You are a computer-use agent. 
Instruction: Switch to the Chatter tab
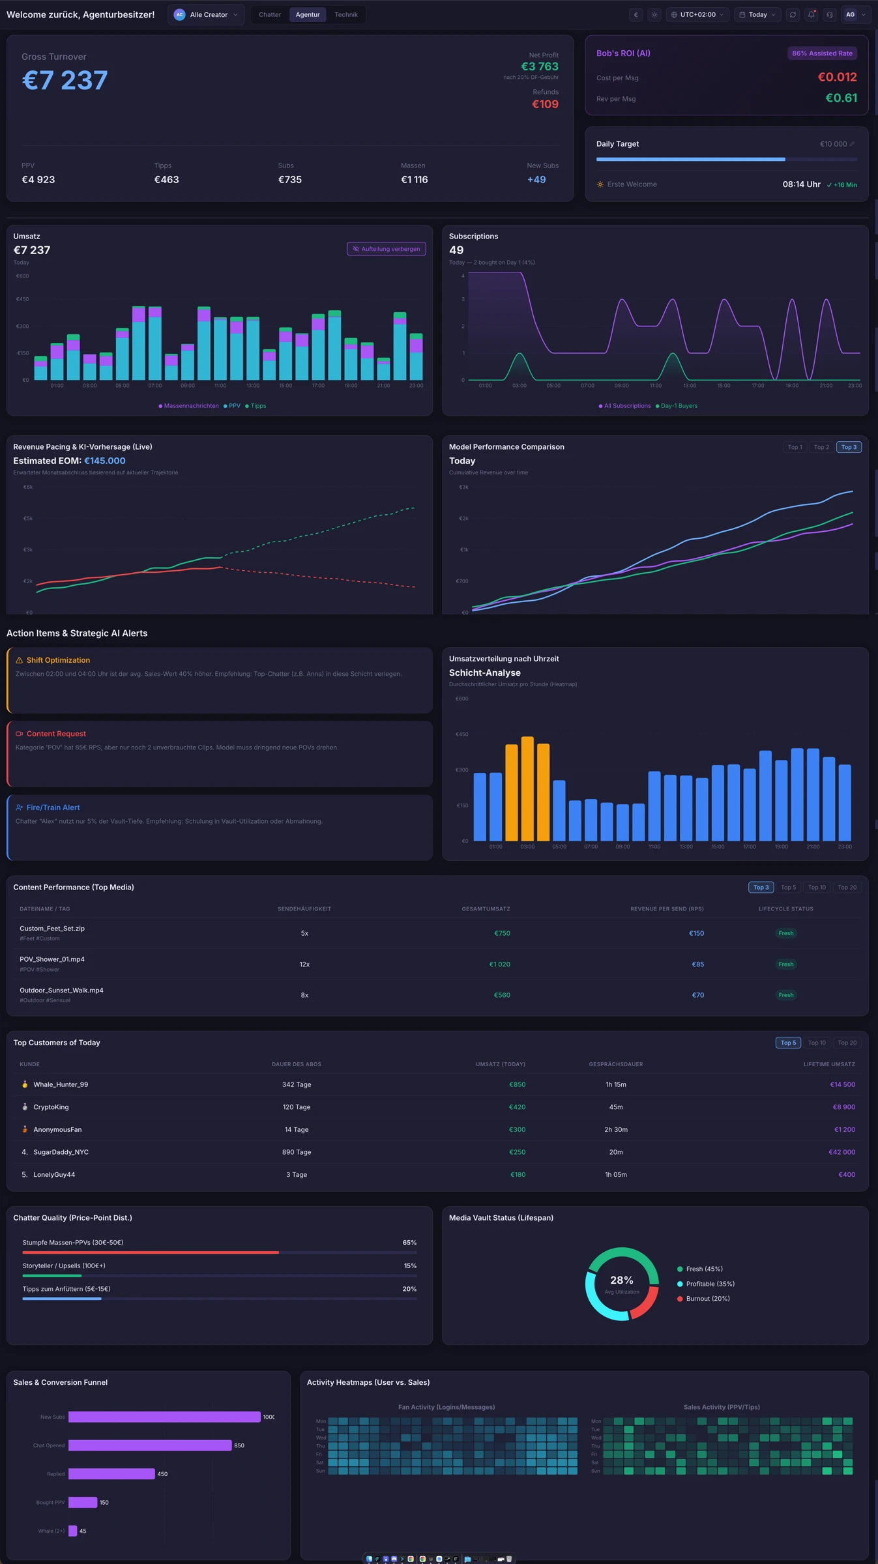pos(270,14)
